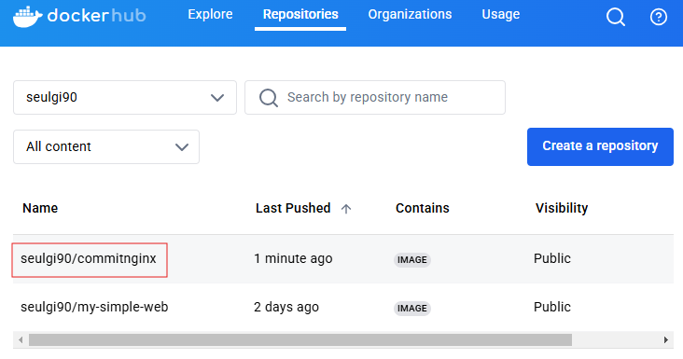Open the seulgi90/my-simple-web repository
Viewport: 683px width, 359px height.
point(94,307)
